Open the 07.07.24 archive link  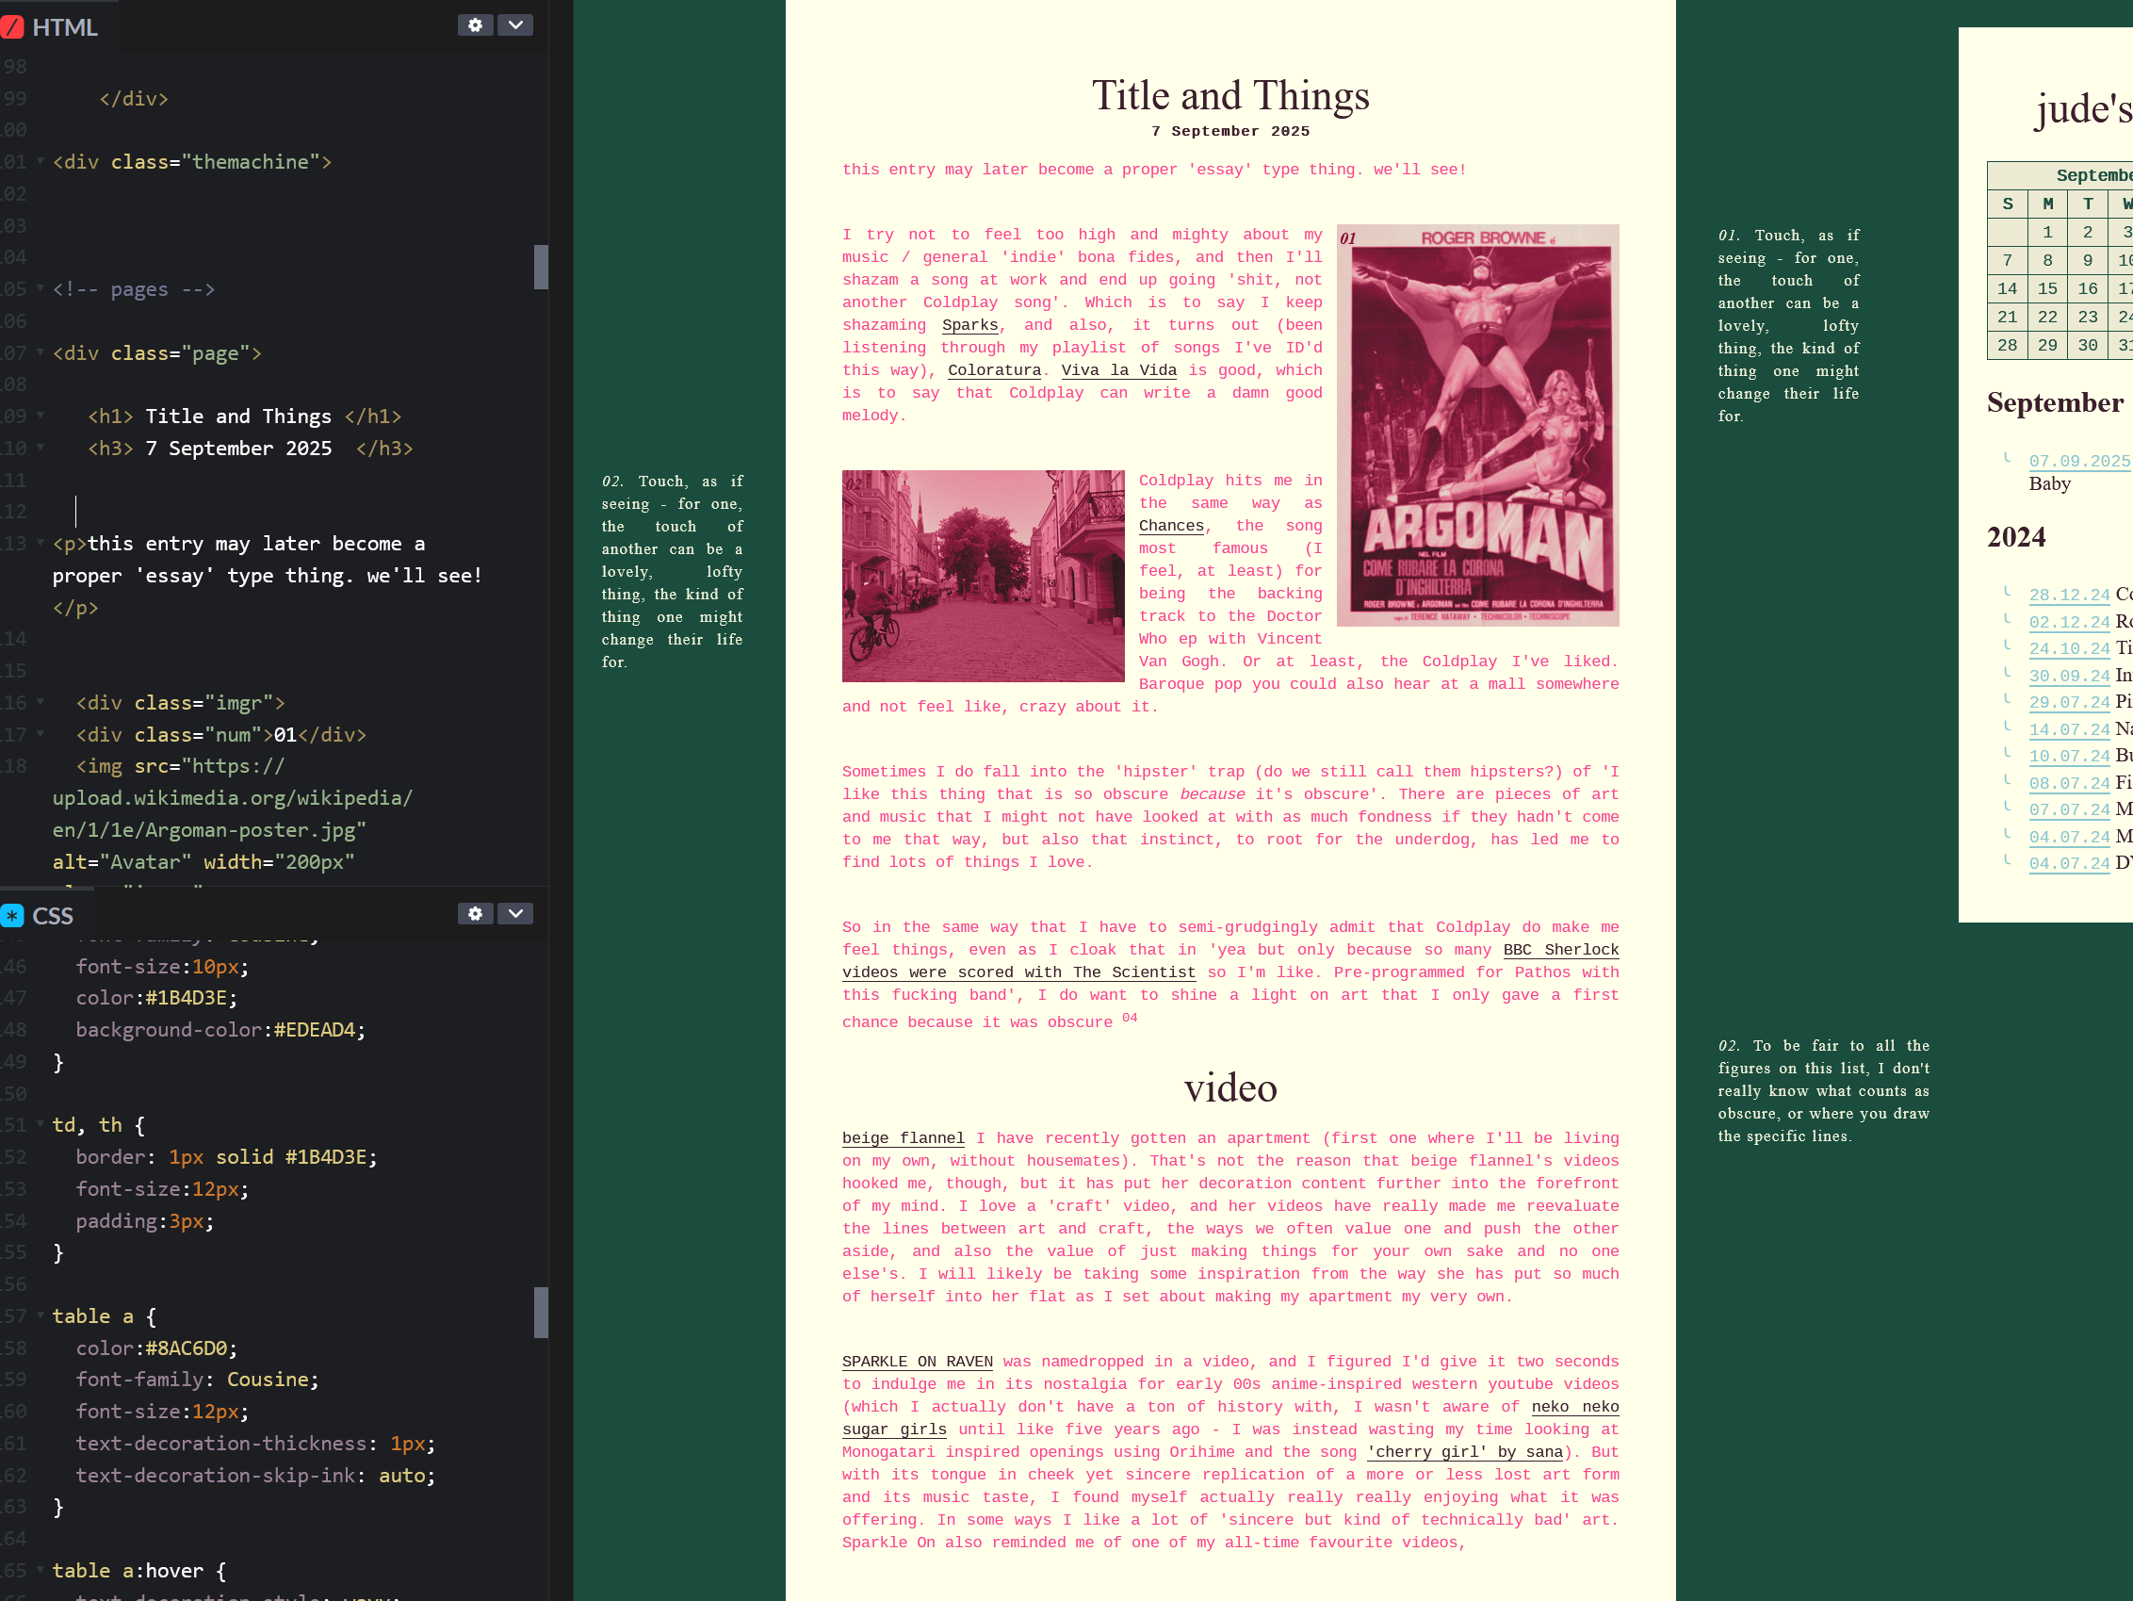pos(2069,810)
